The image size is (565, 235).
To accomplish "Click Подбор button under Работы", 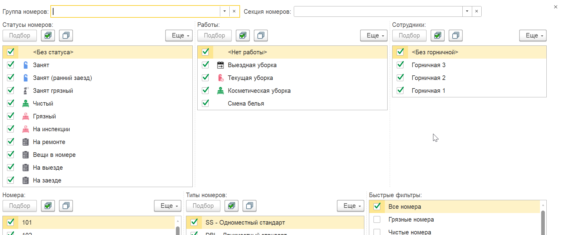I will tap(215, 35).
